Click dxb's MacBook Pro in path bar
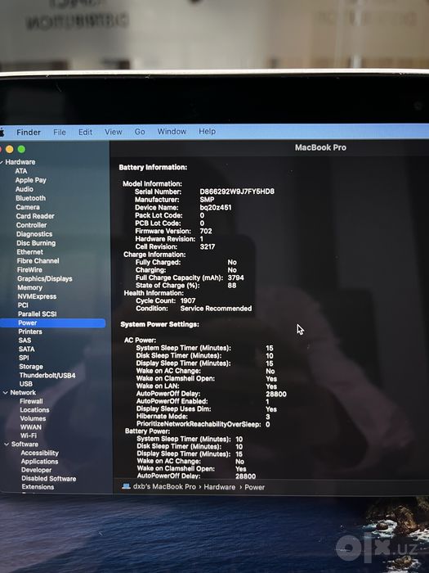This screenshot has width=429, height=573. (164, 487)
